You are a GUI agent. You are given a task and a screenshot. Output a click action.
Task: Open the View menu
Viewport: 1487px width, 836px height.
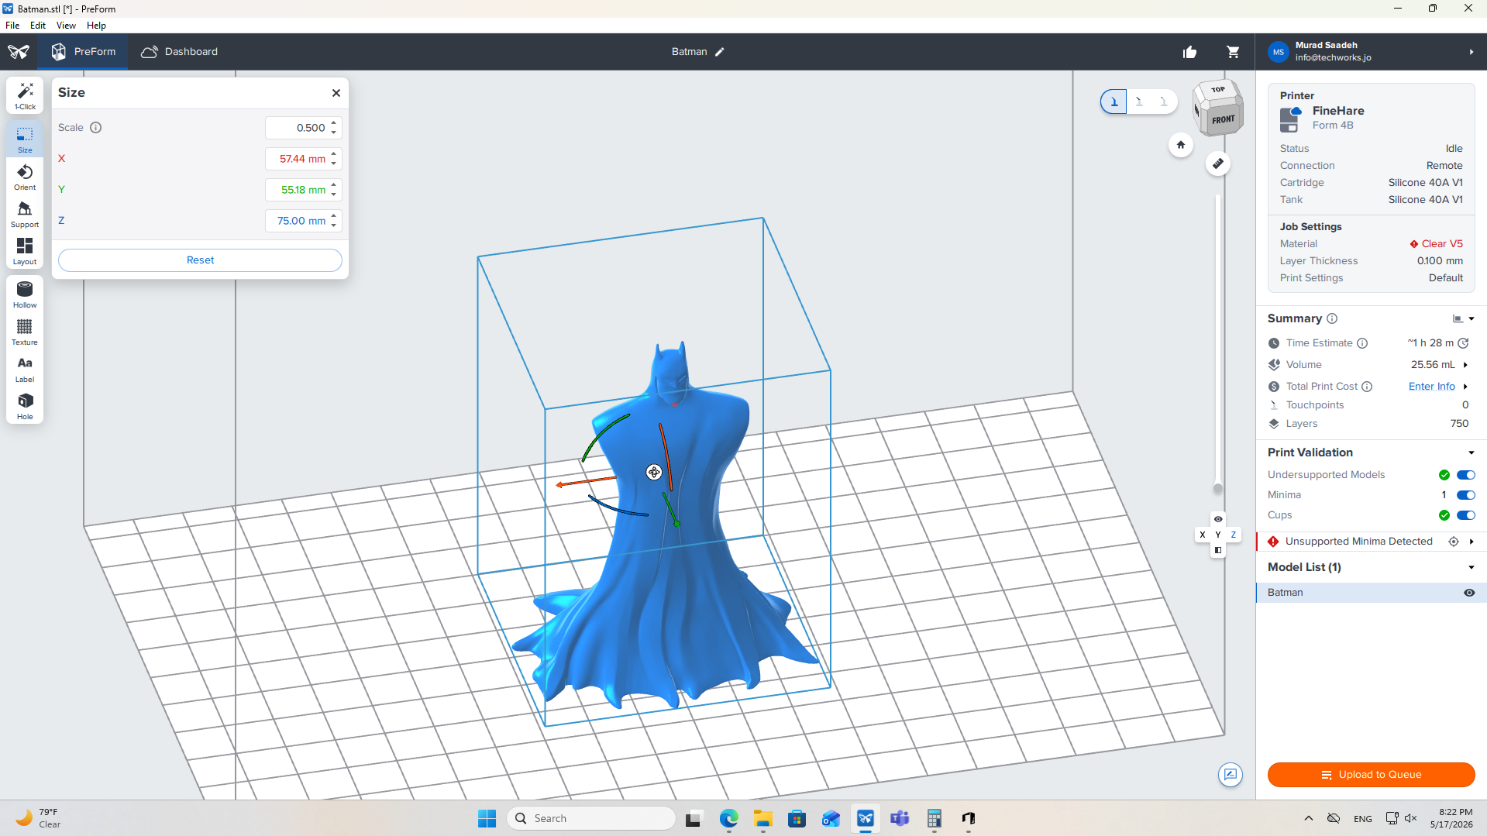pos(66,26)
